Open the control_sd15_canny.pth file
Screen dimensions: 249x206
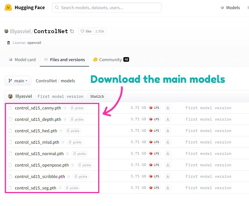coord(38,108)
